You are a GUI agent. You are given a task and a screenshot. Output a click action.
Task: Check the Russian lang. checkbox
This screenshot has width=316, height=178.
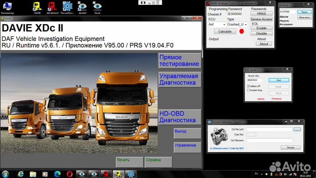(248, 90)
